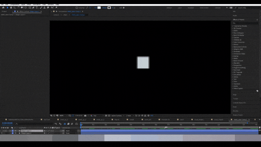
Task: Open the Window menu
Action: [x=51, y=4]
